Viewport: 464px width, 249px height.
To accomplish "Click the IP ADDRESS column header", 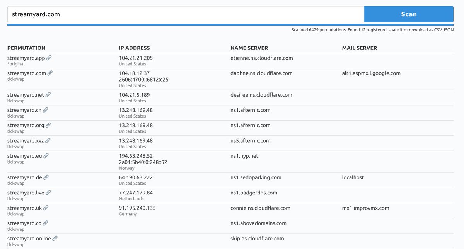I will point(134,48).
